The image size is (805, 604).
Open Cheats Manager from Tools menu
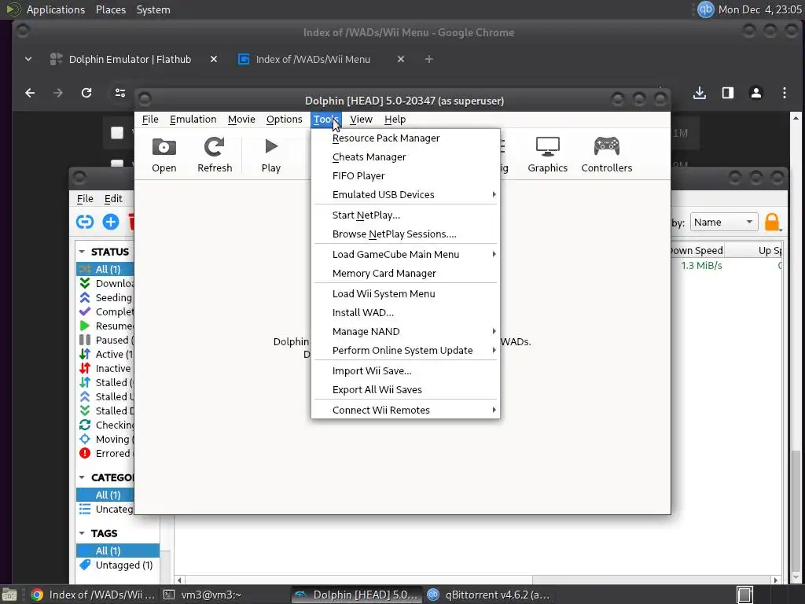[405, 157]
